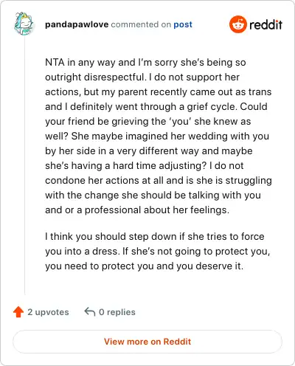Click the "commented on" header text
Image resolution: width=295 pixels, height=366 pixels.
(x=141, y=24)
